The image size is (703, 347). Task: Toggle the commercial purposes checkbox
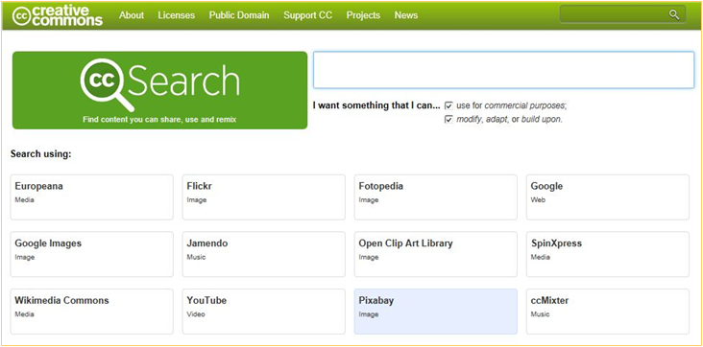[448, 106]
